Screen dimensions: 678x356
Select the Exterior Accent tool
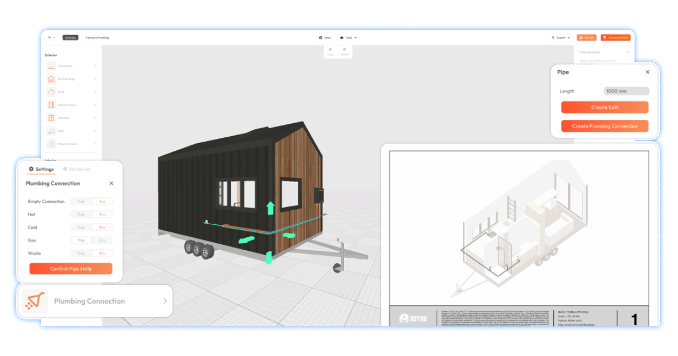(51, 144)
